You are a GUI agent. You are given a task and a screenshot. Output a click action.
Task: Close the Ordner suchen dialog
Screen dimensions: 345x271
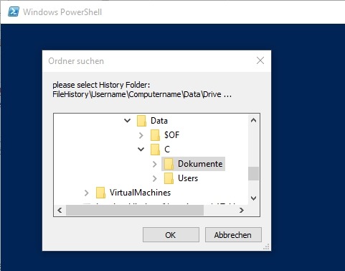[x=260, y=60]
